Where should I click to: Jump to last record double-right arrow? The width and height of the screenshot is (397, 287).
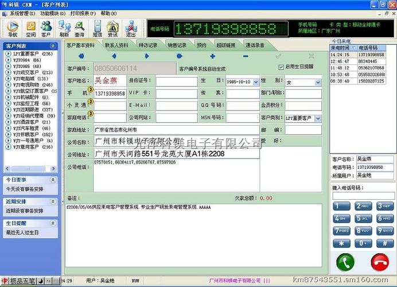(x=180, y=56)
